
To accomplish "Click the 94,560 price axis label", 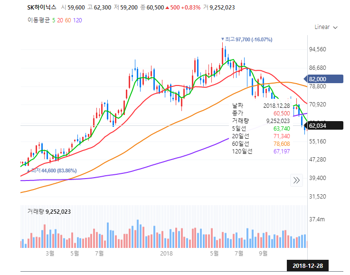I will tap(317, 49).
